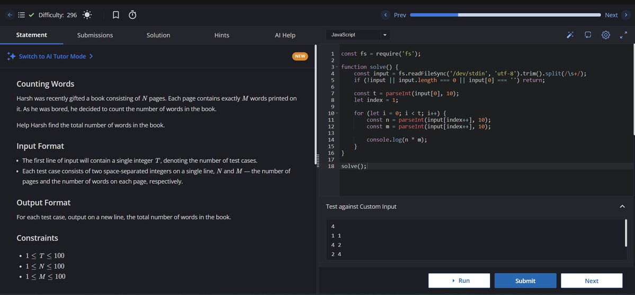Viewport: 635px width, 295px height.
Task: Click custom input row '4 2'
Action: (336, 245)
